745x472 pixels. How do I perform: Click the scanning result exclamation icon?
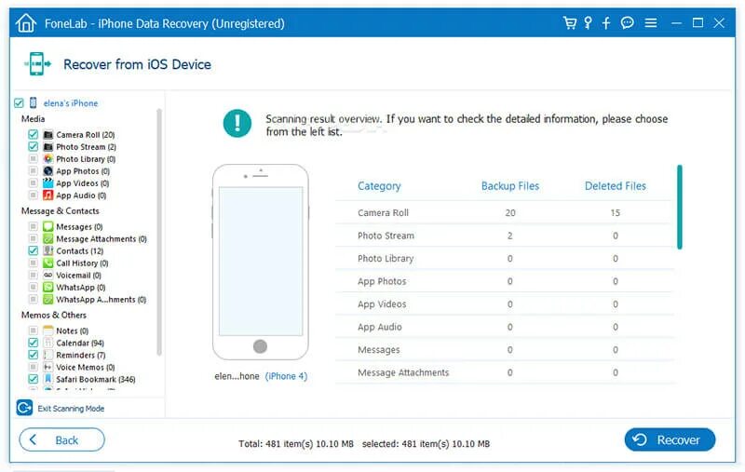click(237, 123)
